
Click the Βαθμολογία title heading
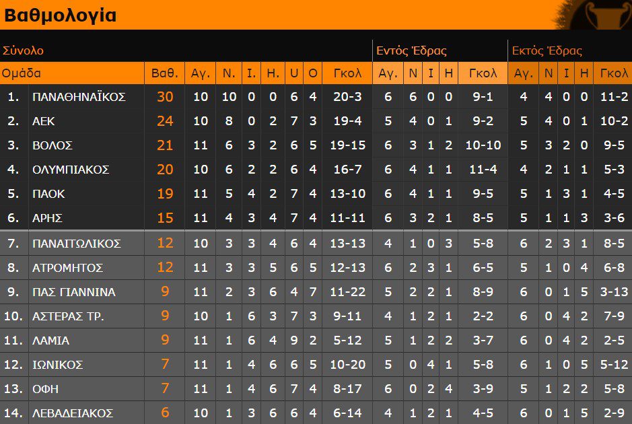coord(60,15)
